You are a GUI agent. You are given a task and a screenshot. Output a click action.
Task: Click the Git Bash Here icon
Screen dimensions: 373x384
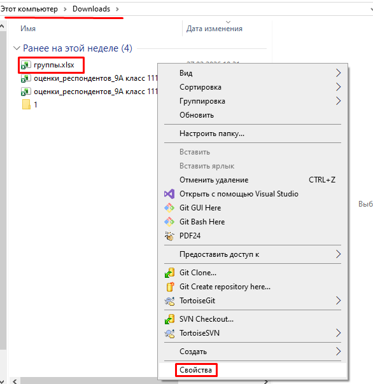click(169, 222)
